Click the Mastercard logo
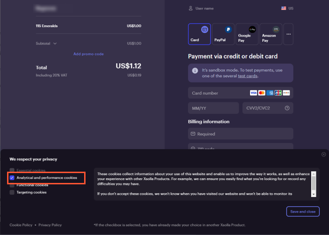 [x=262, y=93]
